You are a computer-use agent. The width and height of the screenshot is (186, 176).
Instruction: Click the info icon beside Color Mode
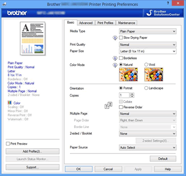115,65
